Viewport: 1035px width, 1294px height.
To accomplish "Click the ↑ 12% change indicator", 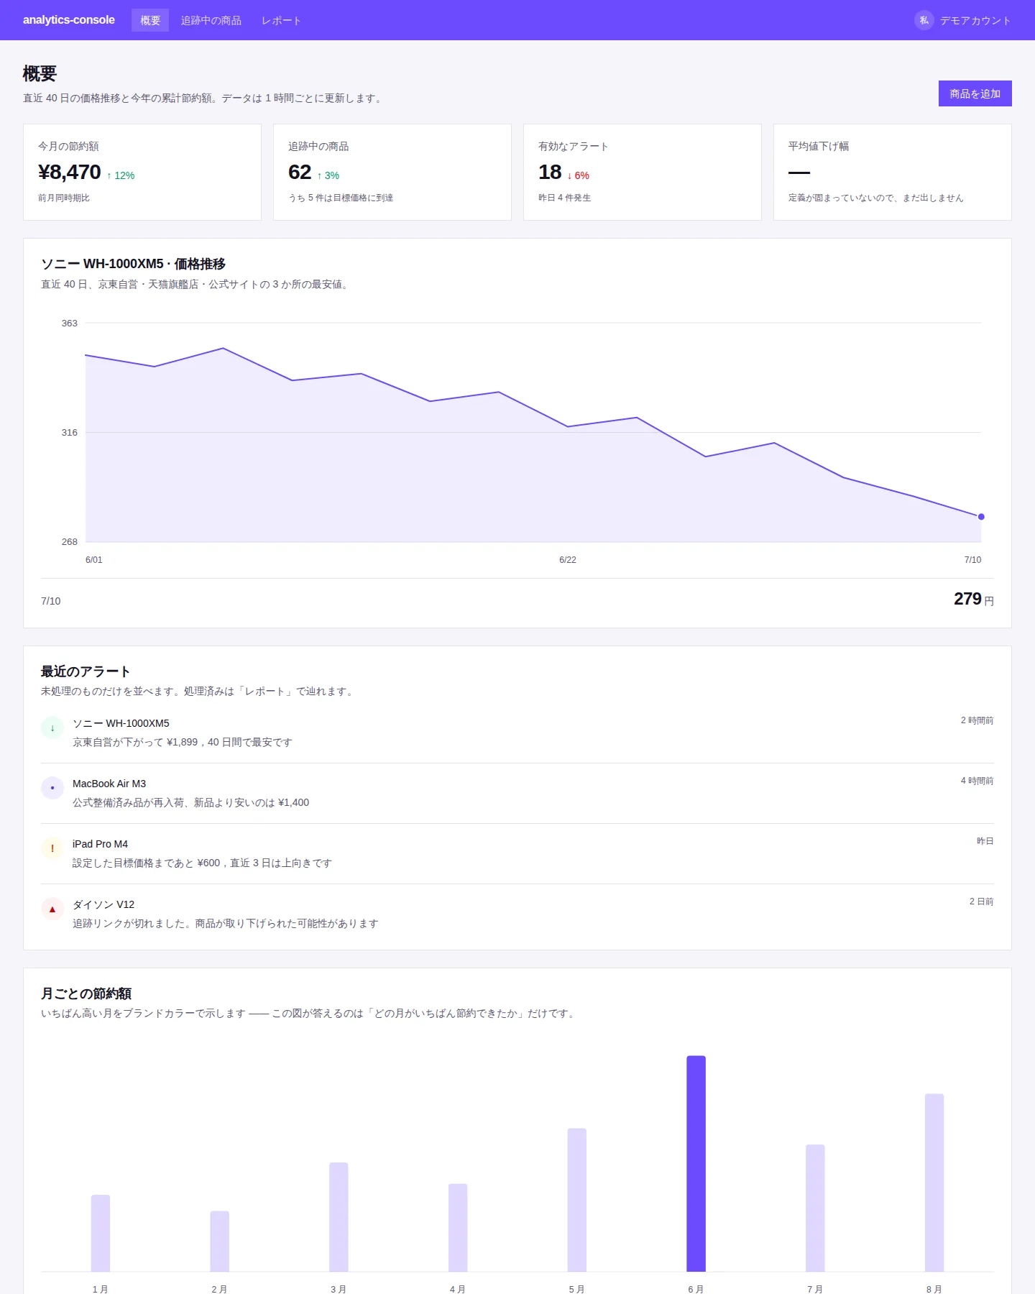I will [x=121, y=175].
